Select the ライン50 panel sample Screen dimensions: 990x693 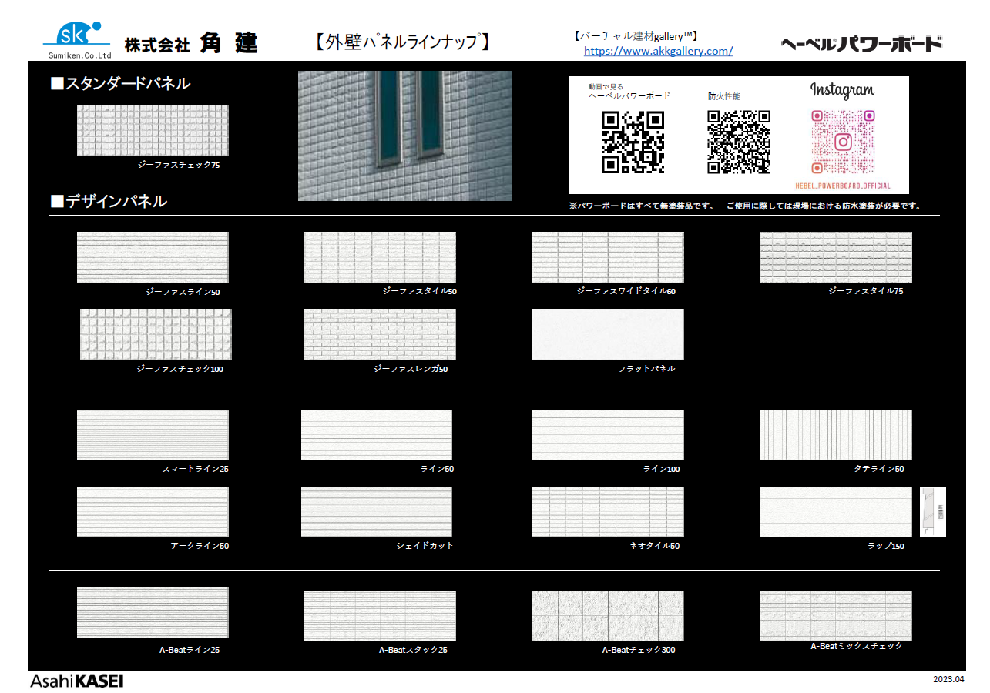377,435
